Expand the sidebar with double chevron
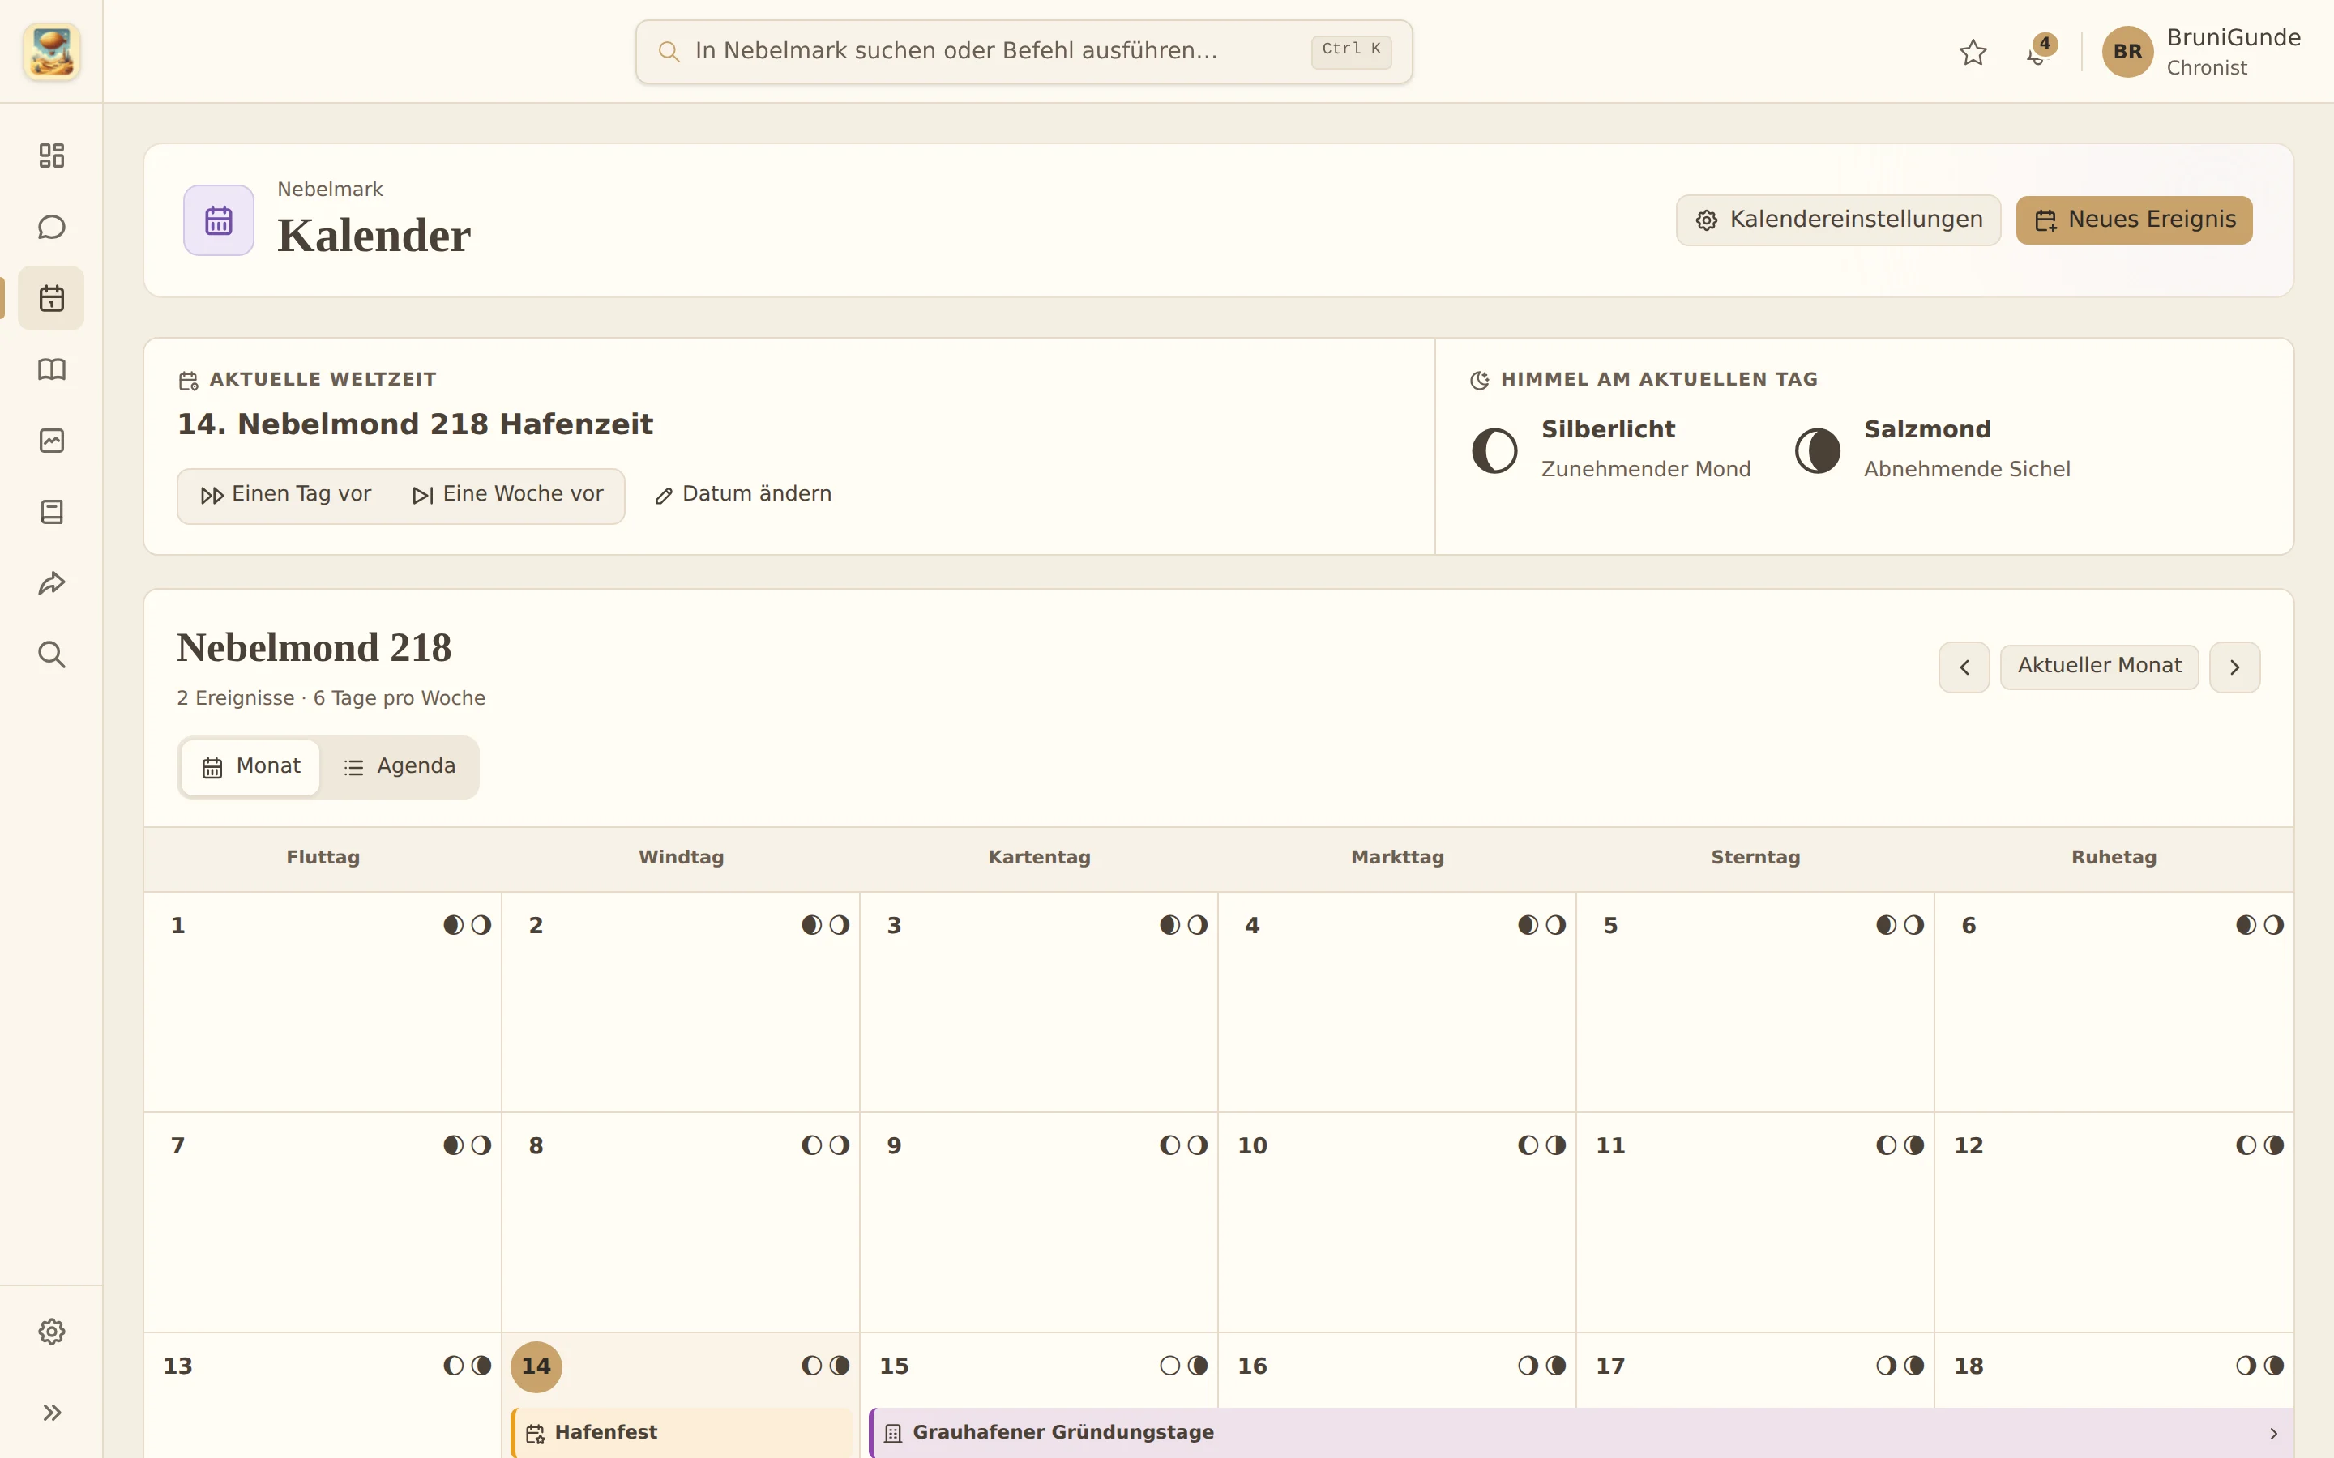Viewport: 2334px width, 1458px height. coord(51,1413)
